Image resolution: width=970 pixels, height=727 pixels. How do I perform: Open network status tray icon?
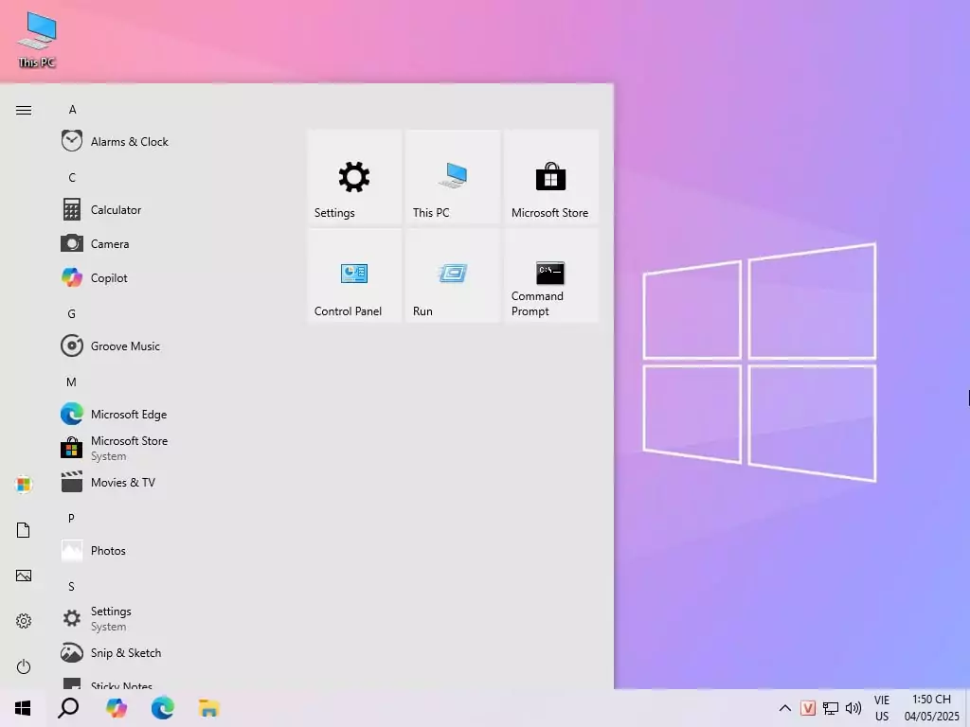tap(830, 708)
